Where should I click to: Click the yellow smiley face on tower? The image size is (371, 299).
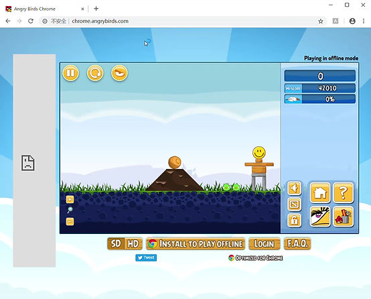coord(259,153)
